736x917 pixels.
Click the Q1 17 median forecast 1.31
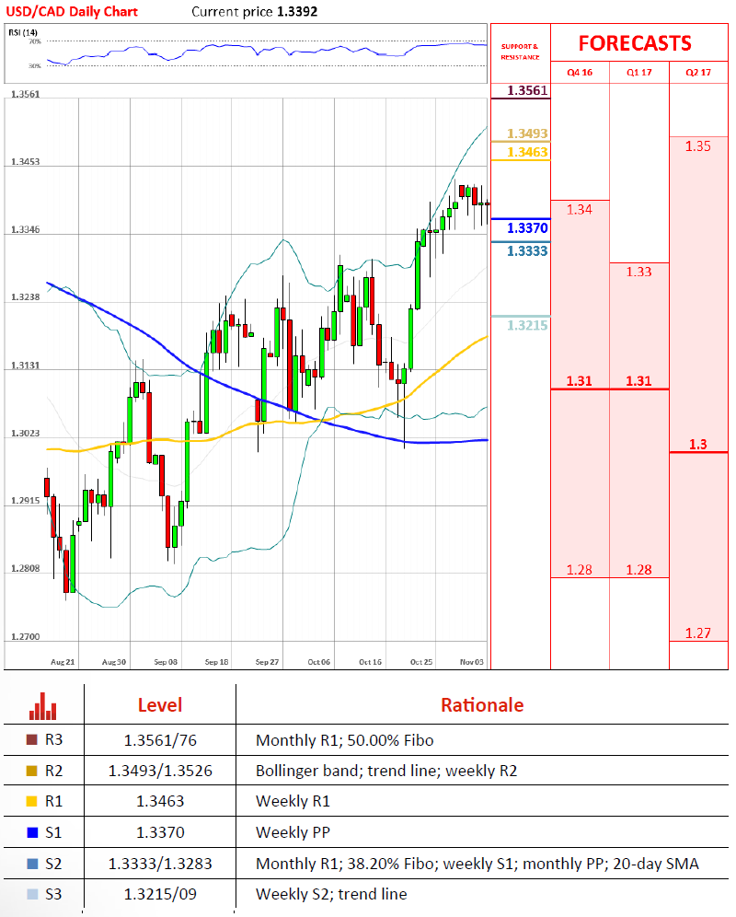coord(639,381)
